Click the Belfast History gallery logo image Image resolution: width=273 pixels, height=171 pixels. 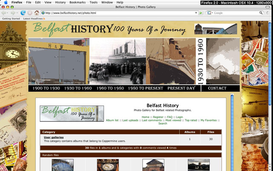pyautogui.click(x=72, y=114)
